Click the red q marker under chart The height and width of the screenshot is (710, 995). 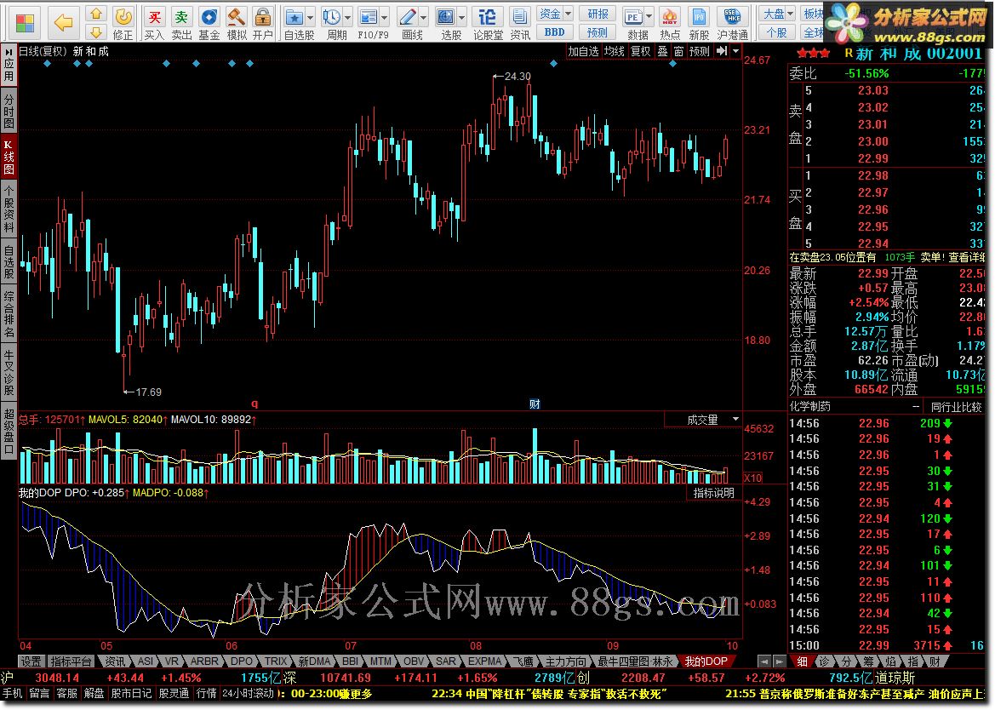click(x=254, y=404)
